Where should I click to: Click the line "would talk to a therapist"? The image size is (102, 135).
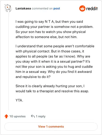pos(52,91)
